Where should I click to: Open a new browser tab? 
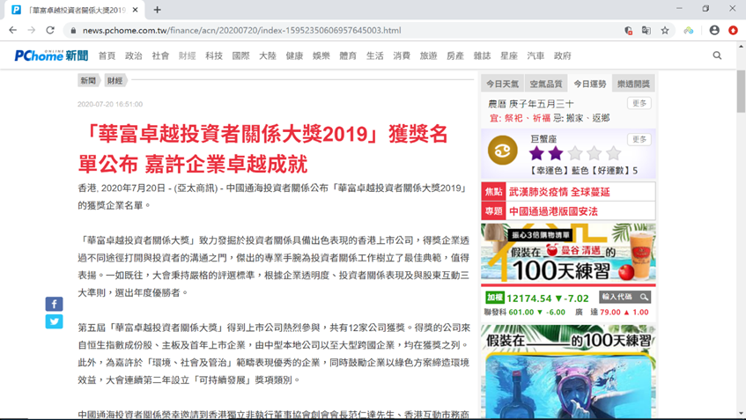157,10
